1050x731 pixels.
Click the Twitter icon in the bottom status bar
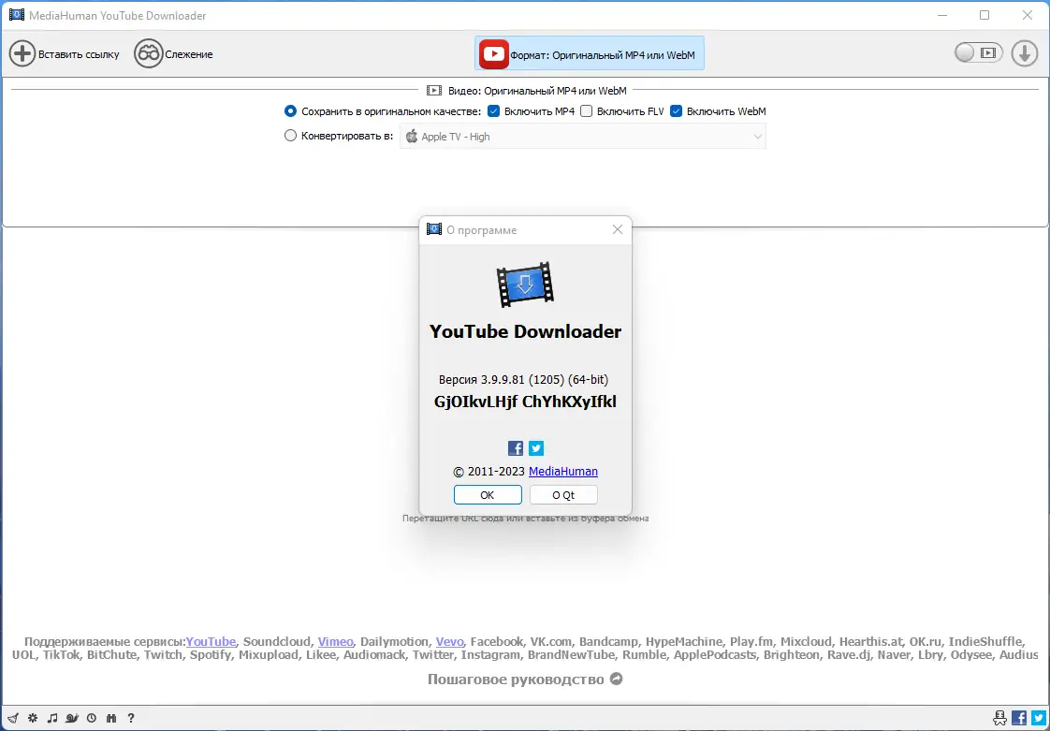coord(1038,718)
